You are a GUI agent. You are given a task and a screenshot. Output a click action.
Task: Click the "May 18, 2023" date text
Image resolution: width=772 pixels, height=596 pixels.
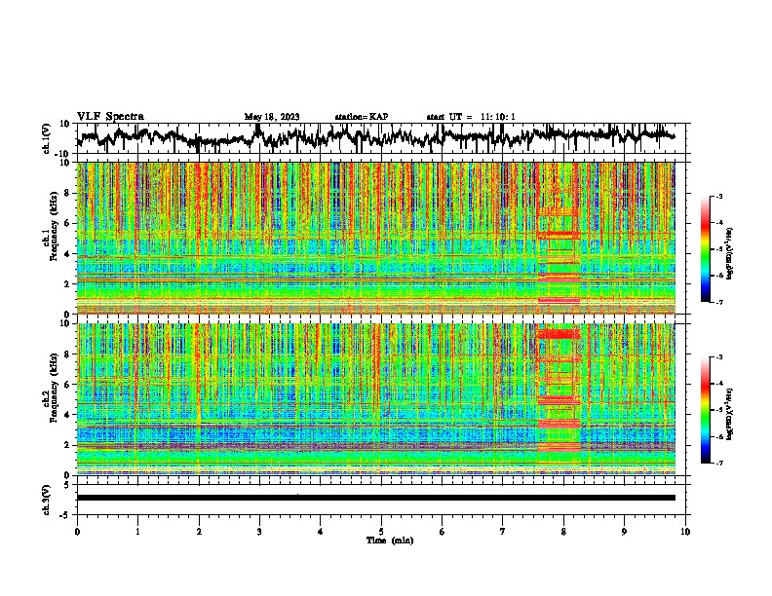pyautogui.click(x=272, y=117)
